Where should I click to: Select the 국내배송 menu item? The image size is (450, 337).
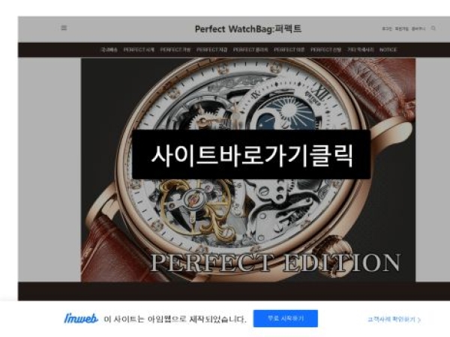coord(109,50)
